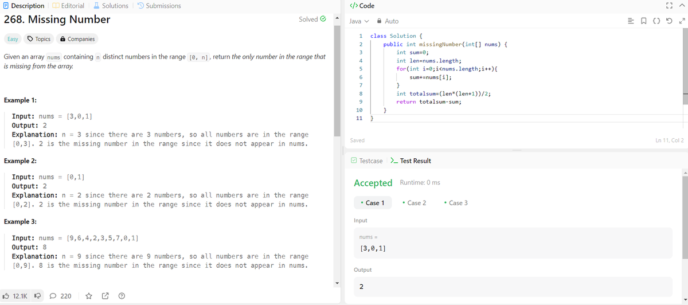Switch to the Solutions tab
688x305 pixels.
coord(111,6)
